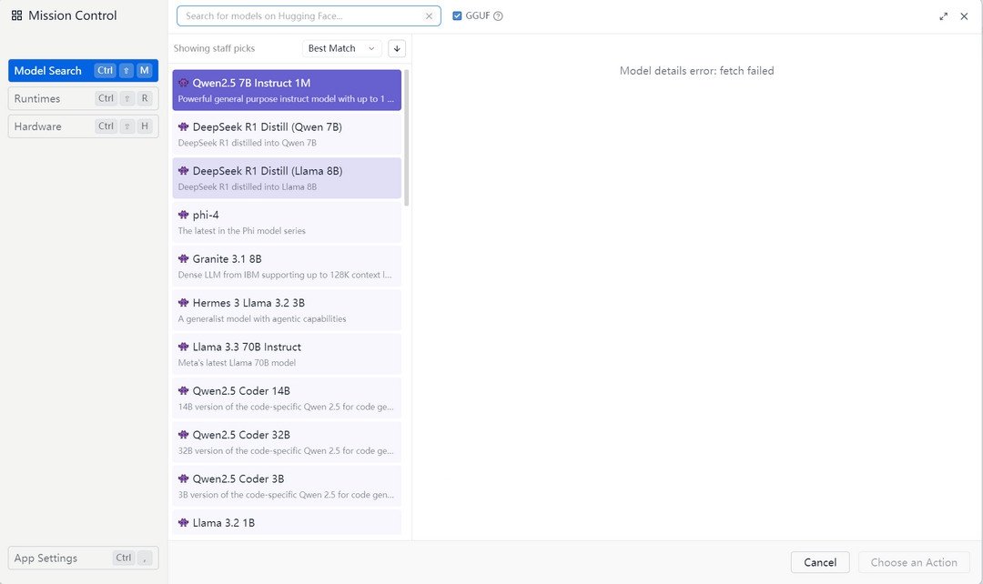
Task: Select Llama 3.2 1B title
Action: (x=224, y=522)
